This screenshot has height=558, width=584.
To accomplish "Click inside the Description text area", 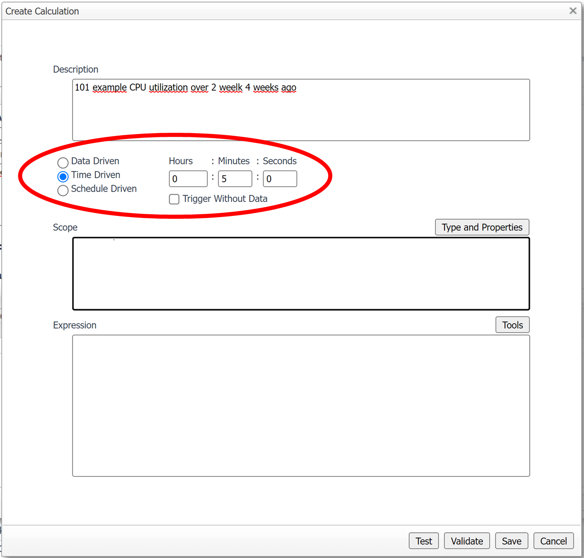I will click(x=301, y=115).
